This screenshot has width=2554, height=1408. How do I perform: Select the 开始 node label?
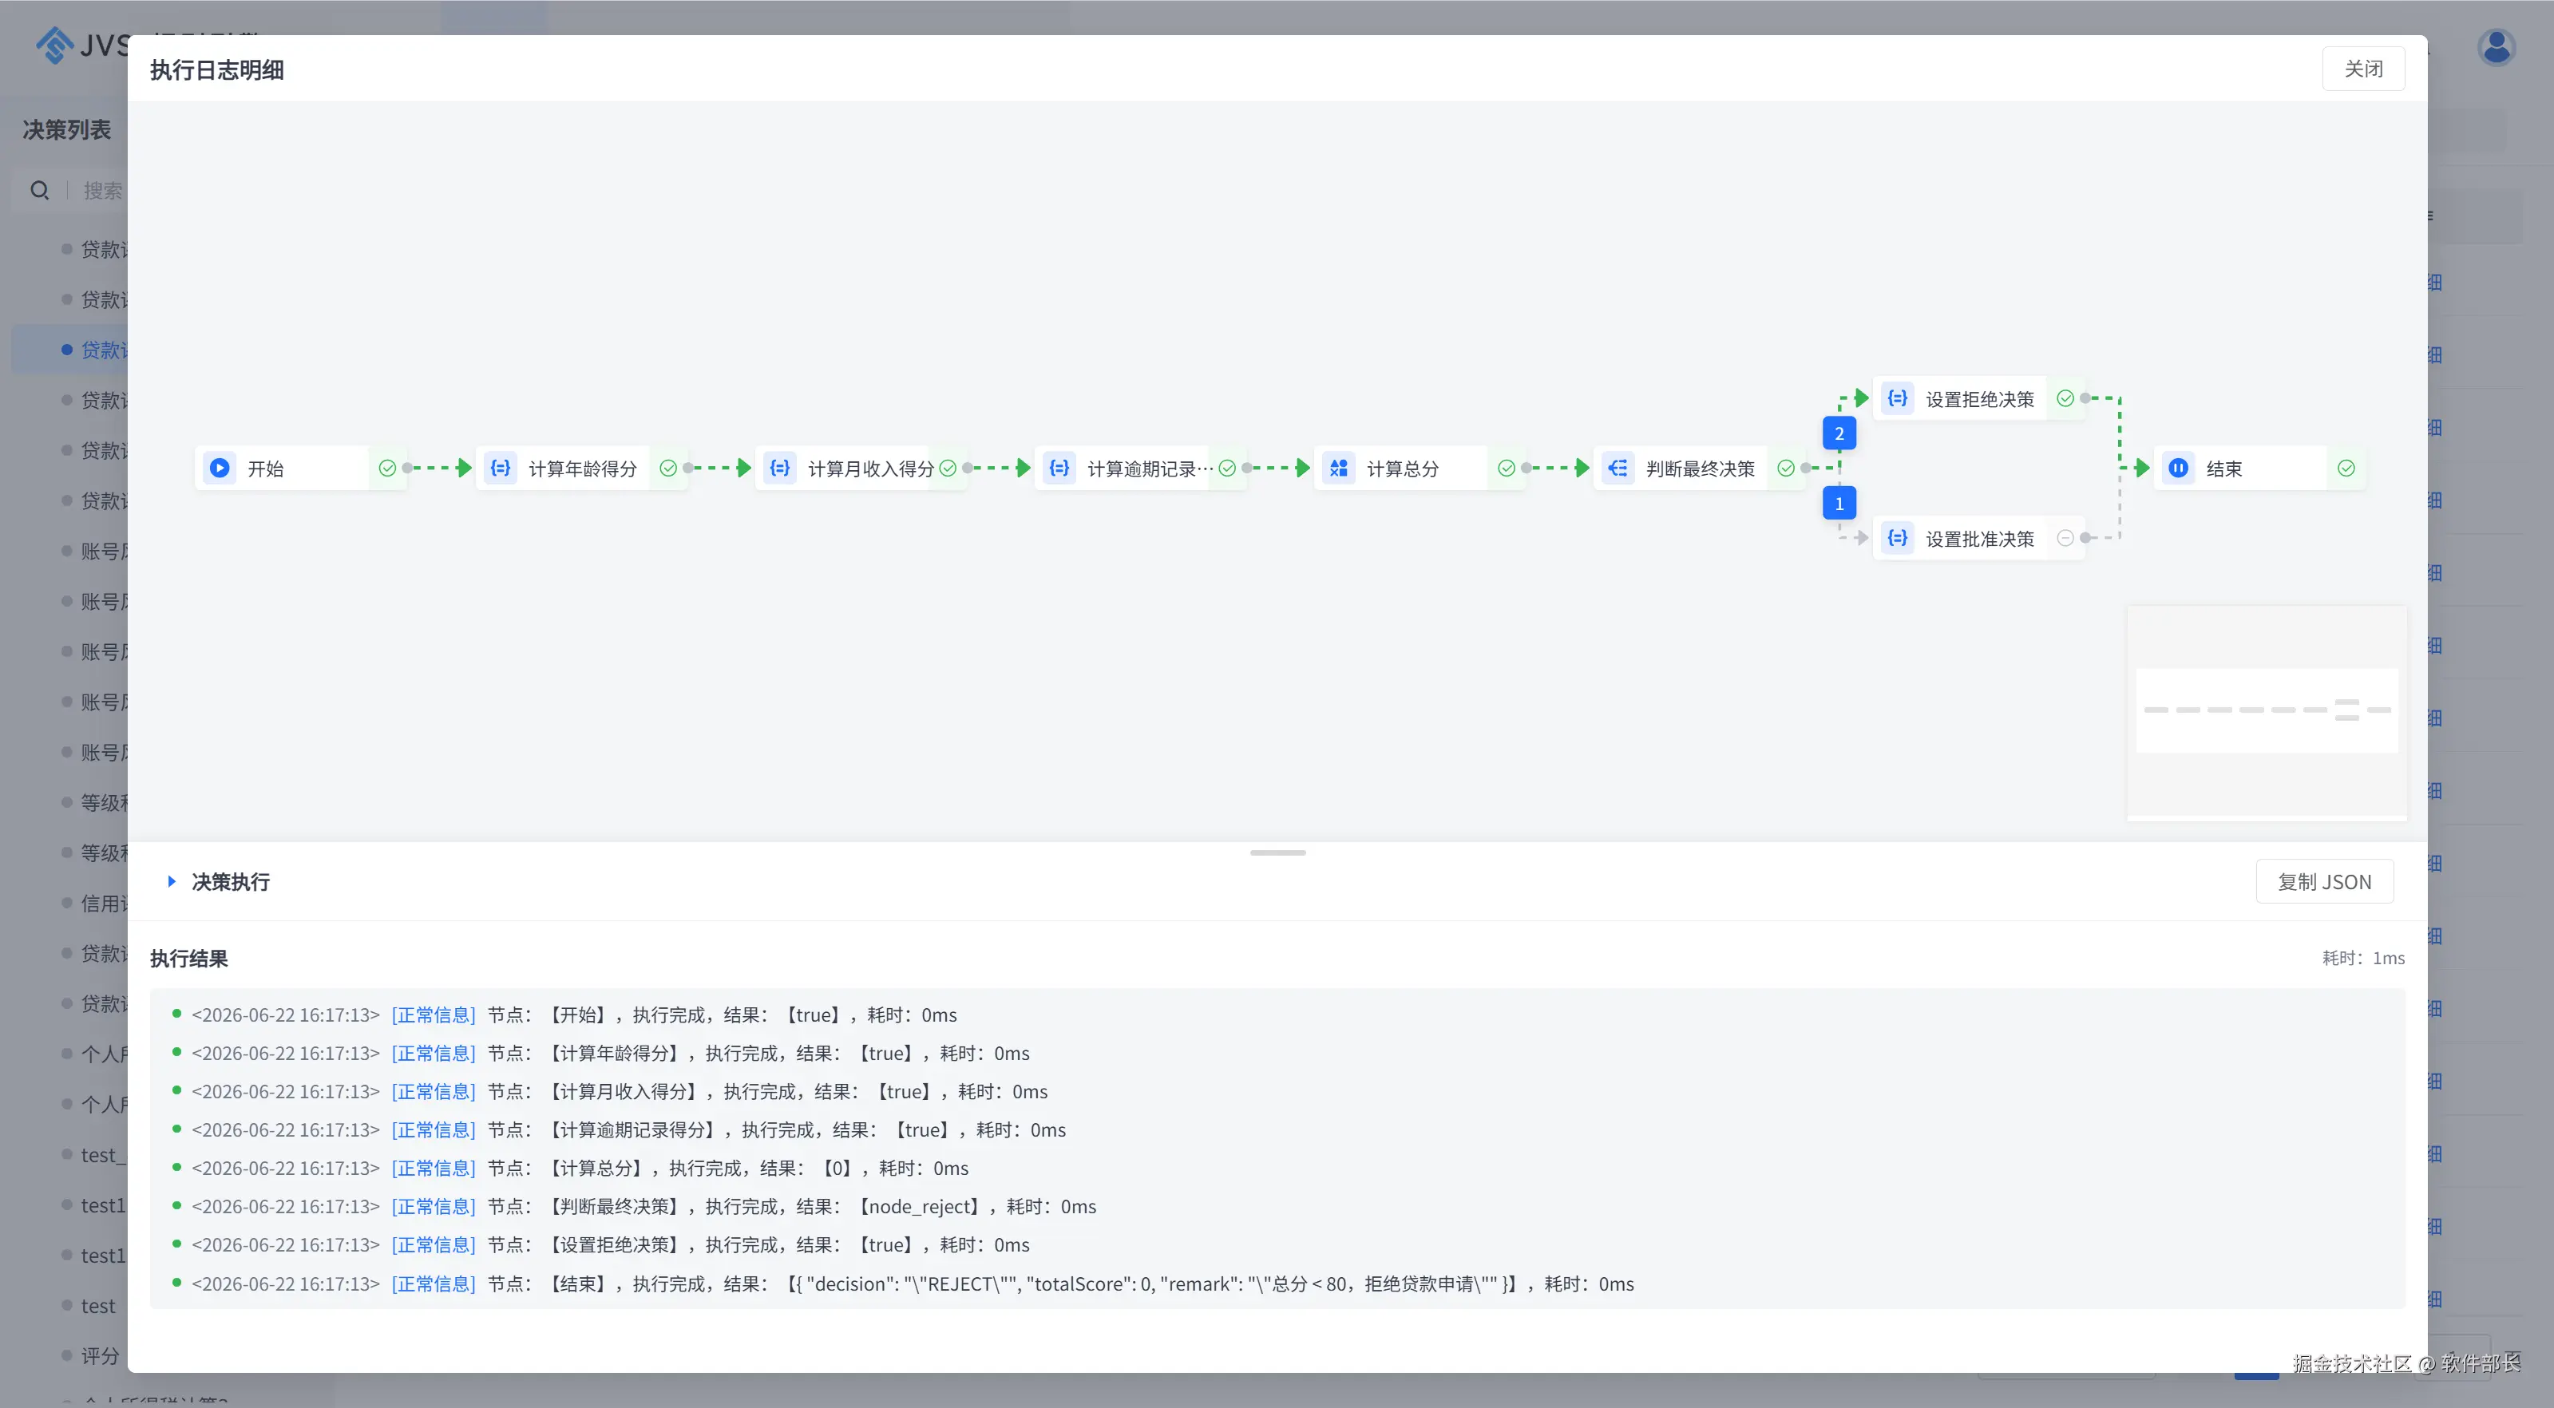pyautogui.click(x=266, y=469)
